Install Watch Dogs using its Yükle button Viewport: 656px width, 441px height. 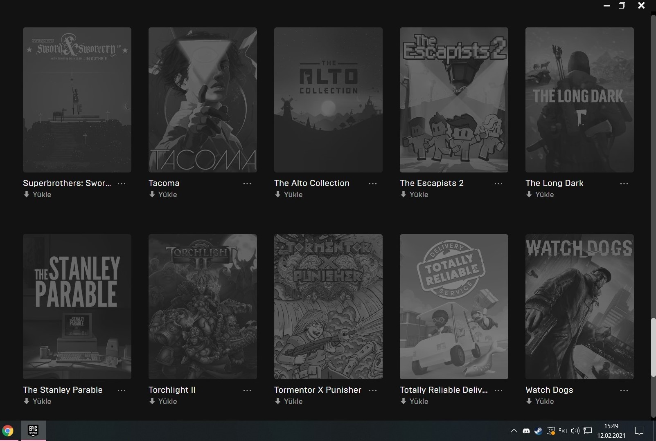[540, 401]
